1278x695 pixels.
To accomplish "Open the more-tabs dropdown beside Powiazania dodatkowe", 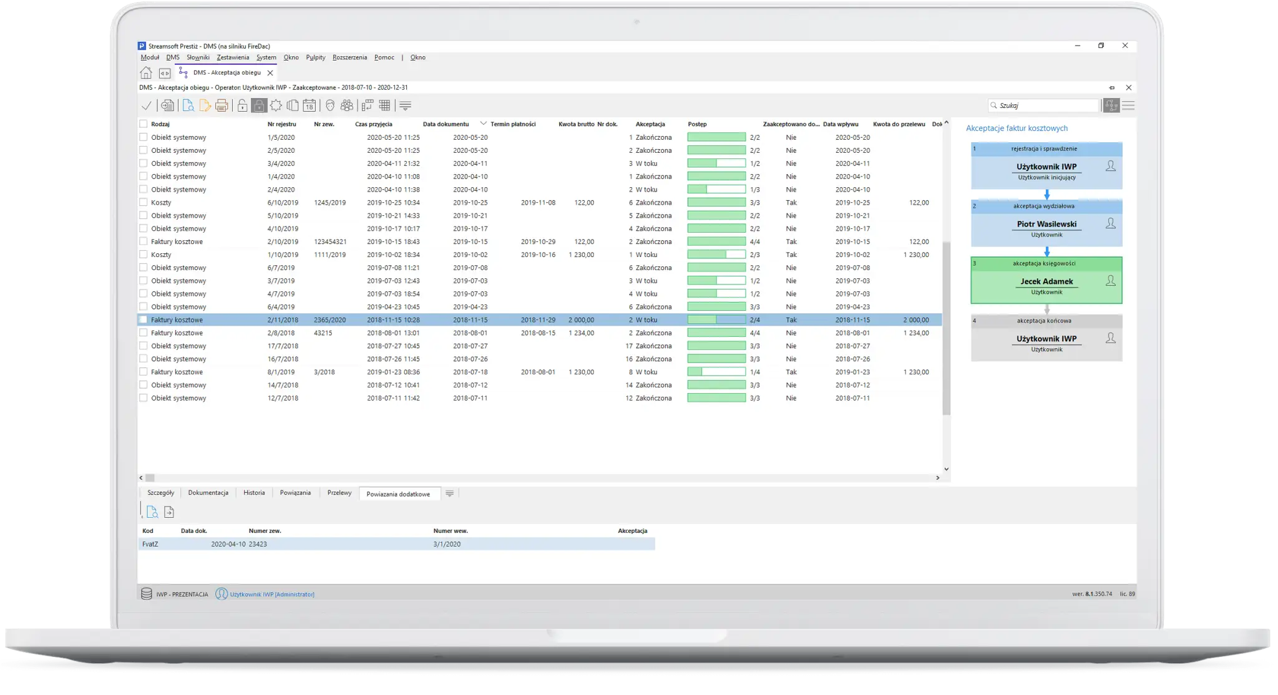I will (x=449, y=493).
